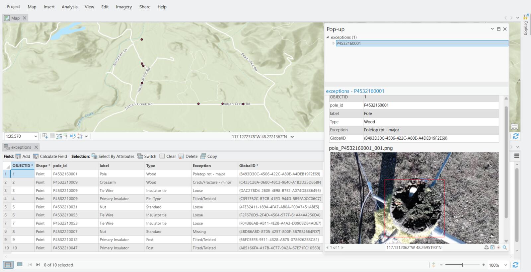Show all records view toggle

tap(8, 265)
